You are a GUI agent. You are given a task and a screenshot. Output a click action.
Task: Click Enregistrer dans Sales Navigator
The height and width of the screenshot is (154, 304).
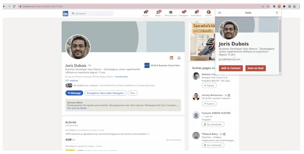[x=105, y=93]
